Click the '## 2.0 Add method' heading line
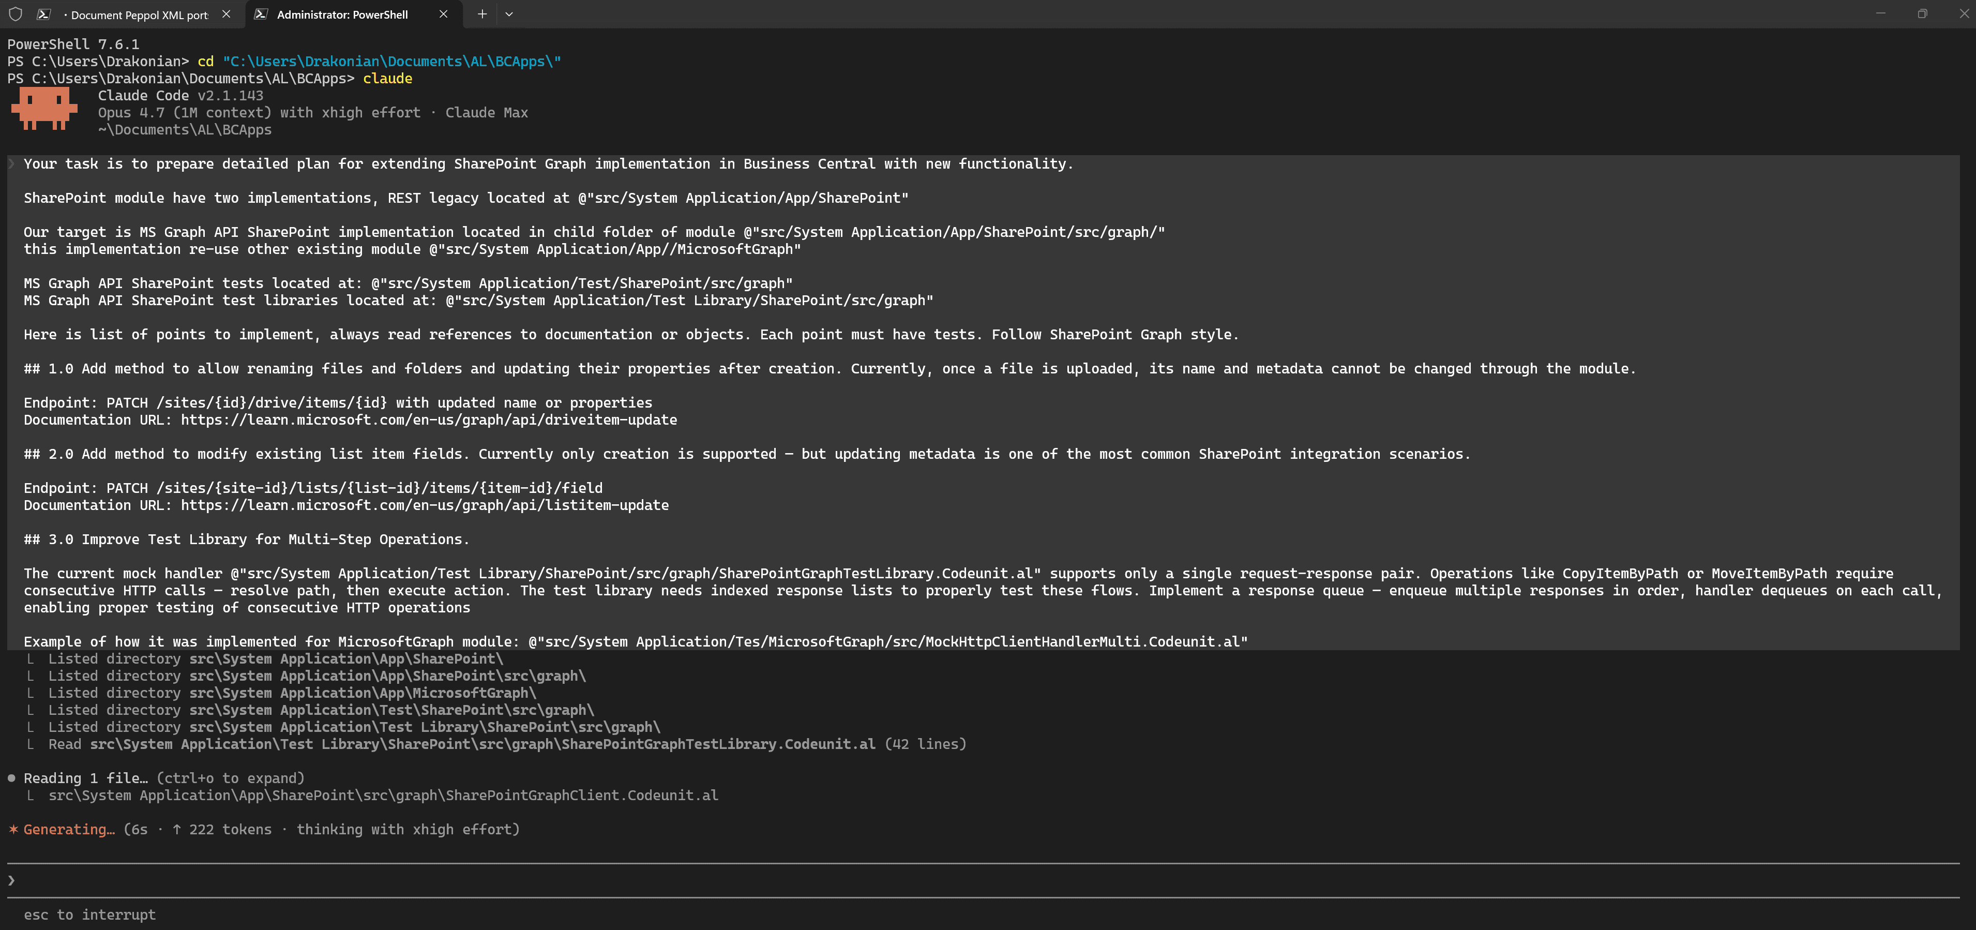The height and width of the screenshot is (930, 1976). [747, 454]
